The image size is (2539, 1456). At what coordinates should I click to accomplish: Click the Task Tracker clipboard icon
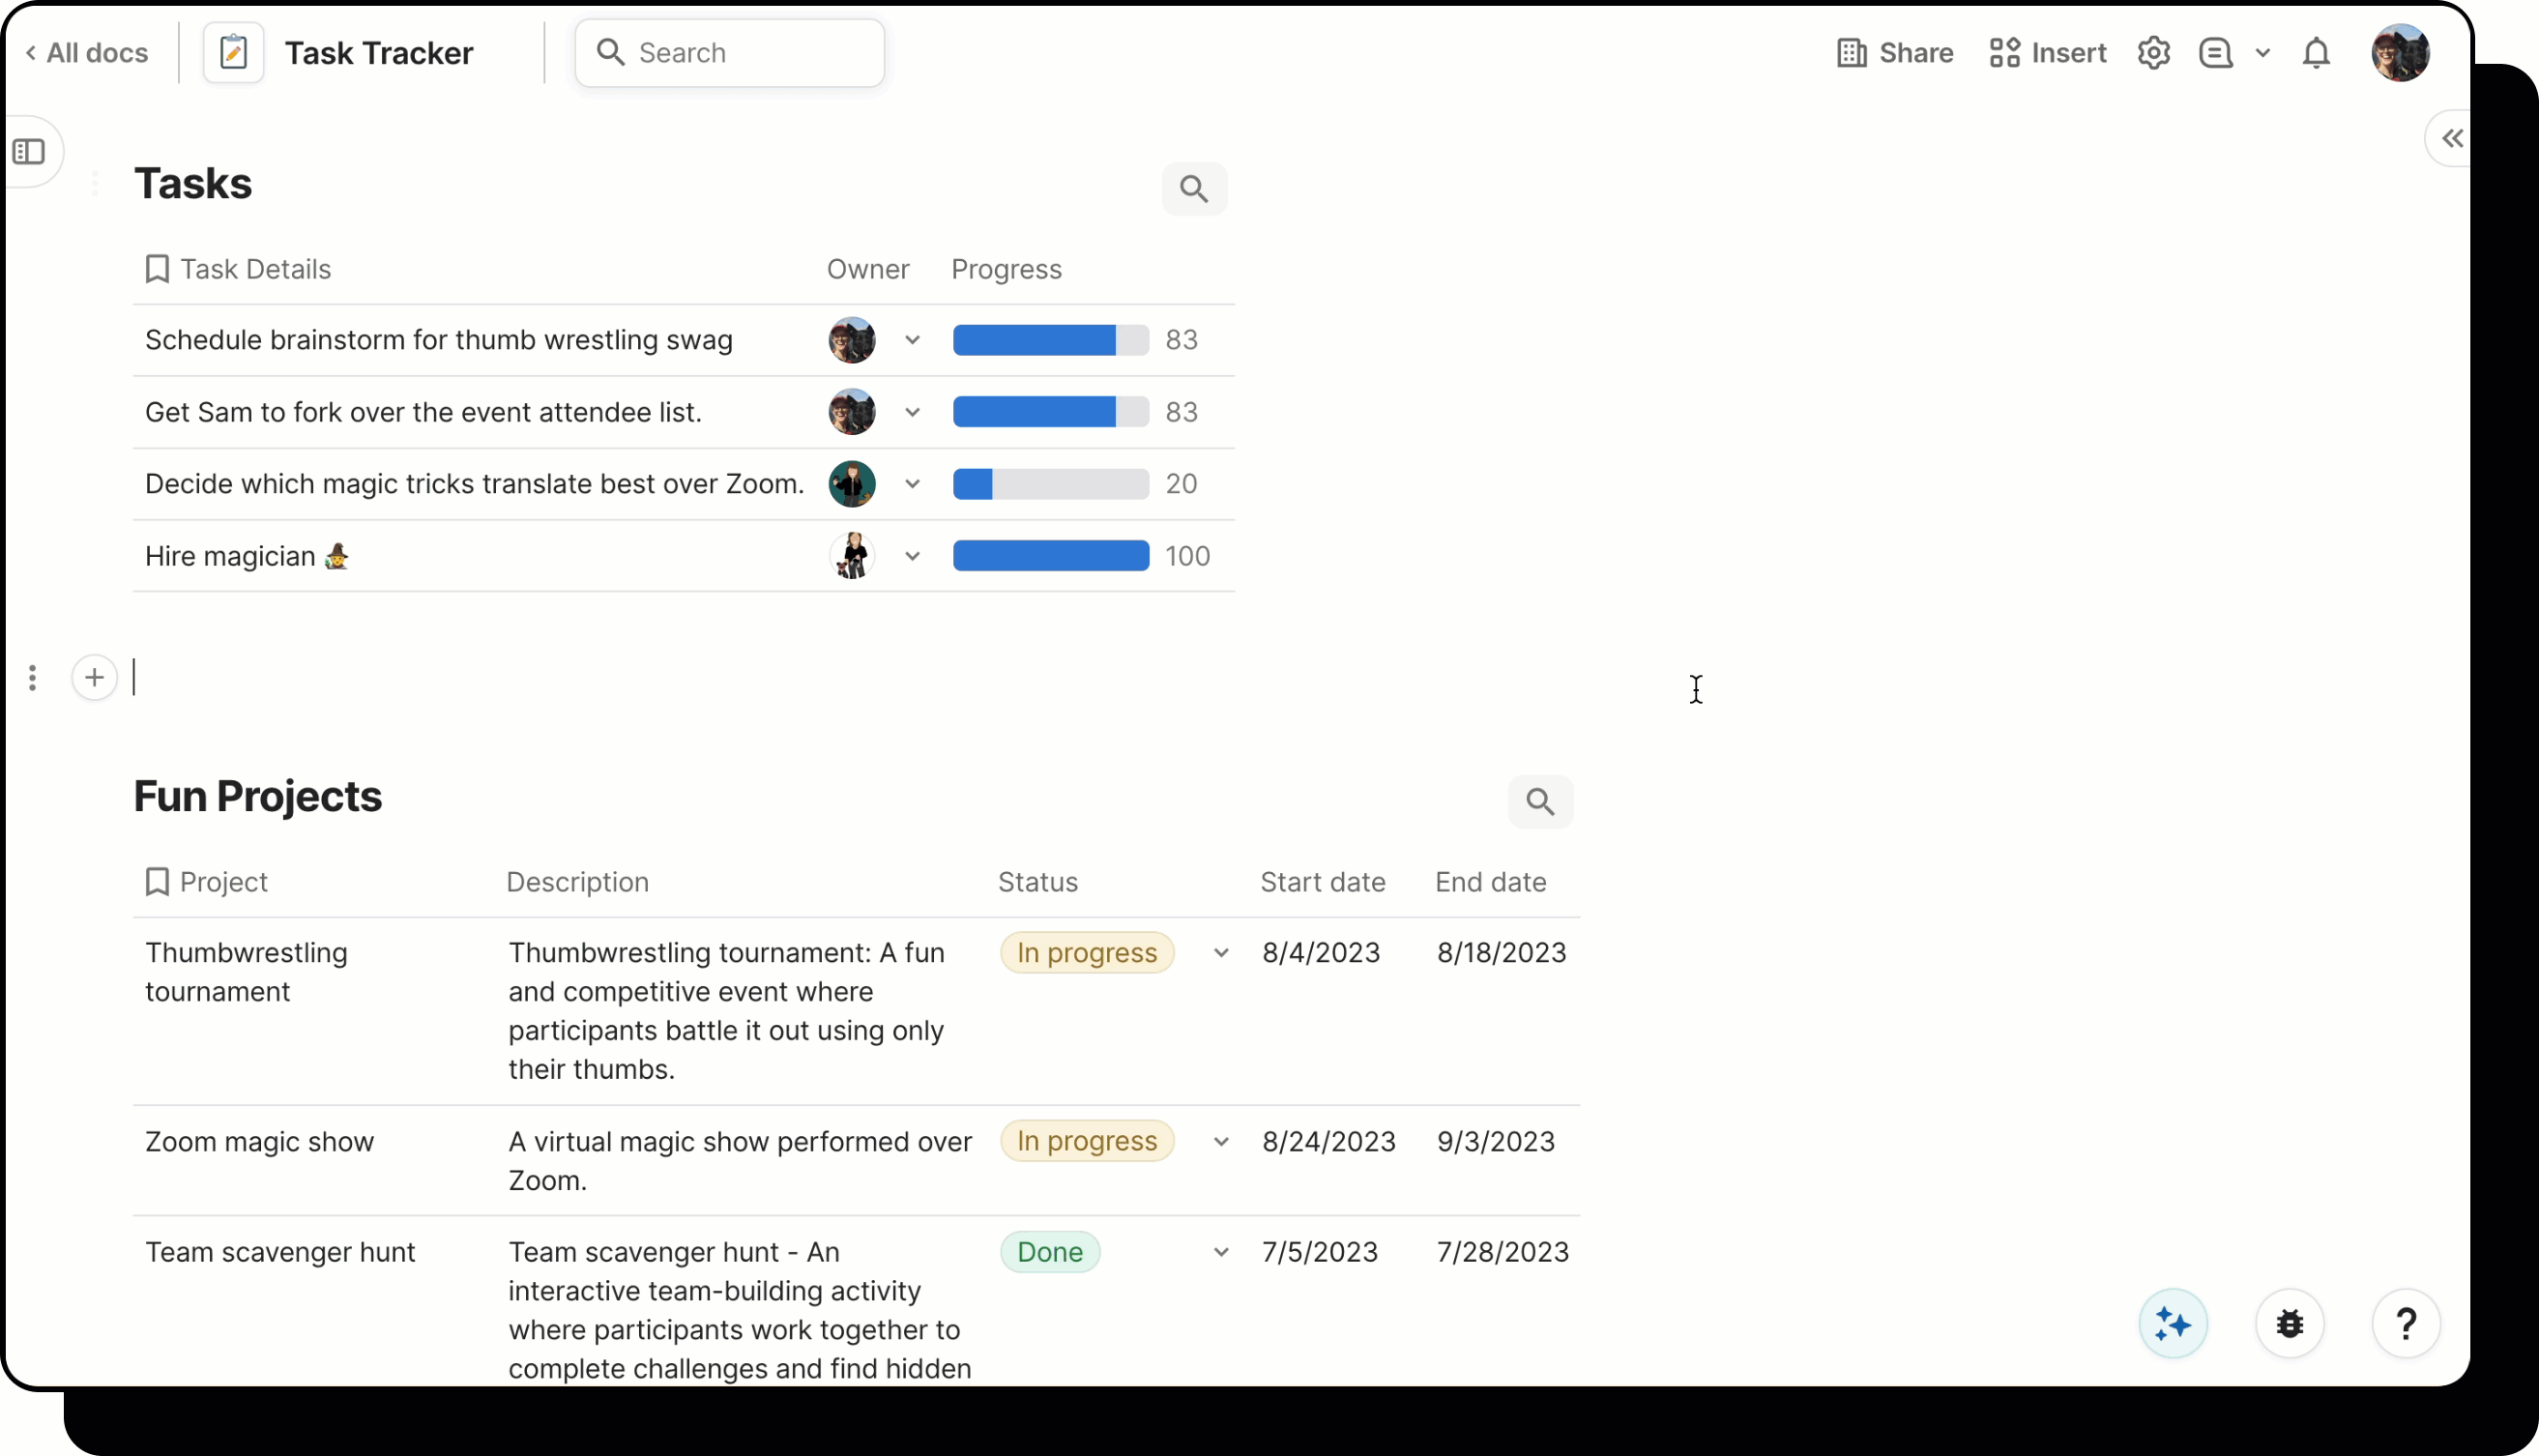click(x=232, y=52)
